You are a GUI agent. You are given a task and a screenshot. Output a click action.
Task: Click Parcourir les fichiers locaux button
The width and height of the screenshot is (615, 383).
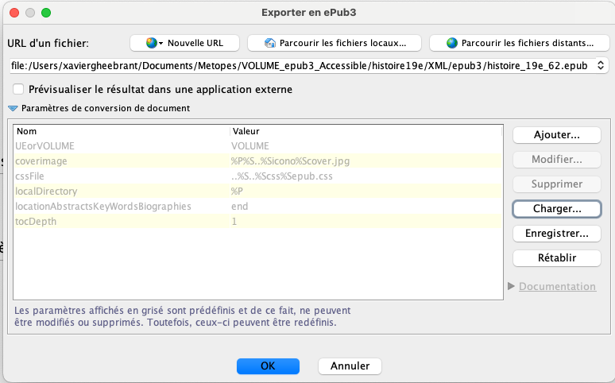point(335,43)
